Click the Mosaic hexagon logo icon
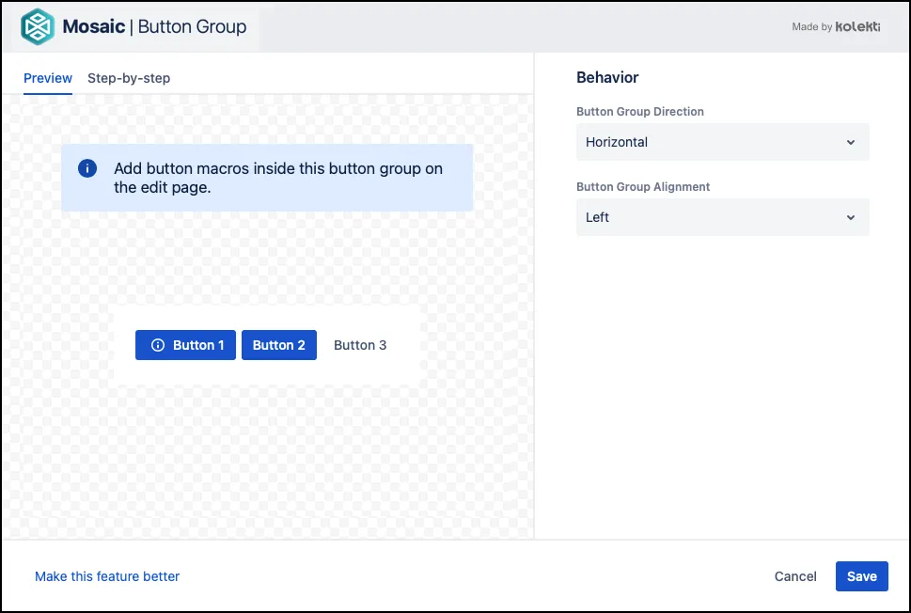Viewport: 911px width, 613px height. pyautogui.click(x=38, y=26)
